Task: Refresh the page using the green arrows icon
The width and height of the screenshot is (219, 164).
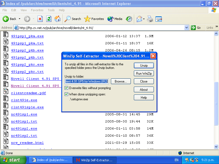Action: tap(49, 19)
